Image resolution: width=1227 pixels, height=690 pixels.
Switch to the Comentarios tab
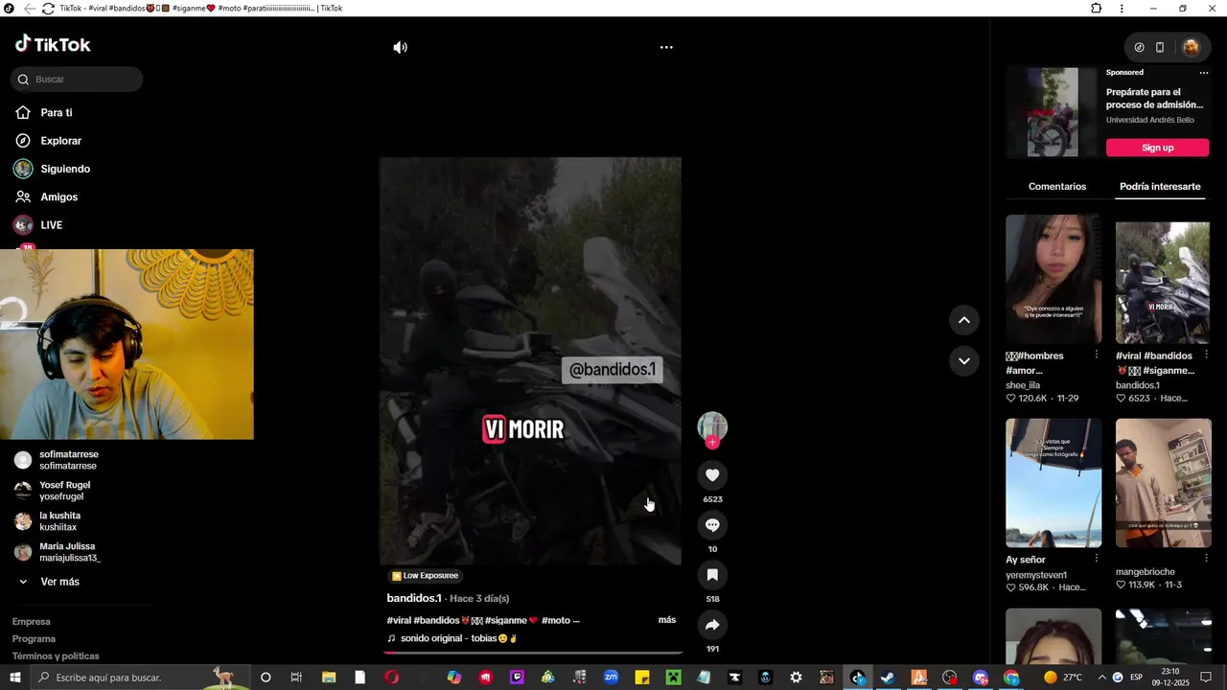coord(1056,187)
